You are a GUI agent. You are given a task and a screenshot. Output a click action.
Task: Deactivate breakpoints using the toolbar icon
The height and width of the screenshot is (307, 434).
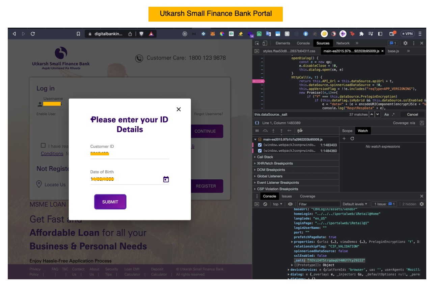(300, 131)
